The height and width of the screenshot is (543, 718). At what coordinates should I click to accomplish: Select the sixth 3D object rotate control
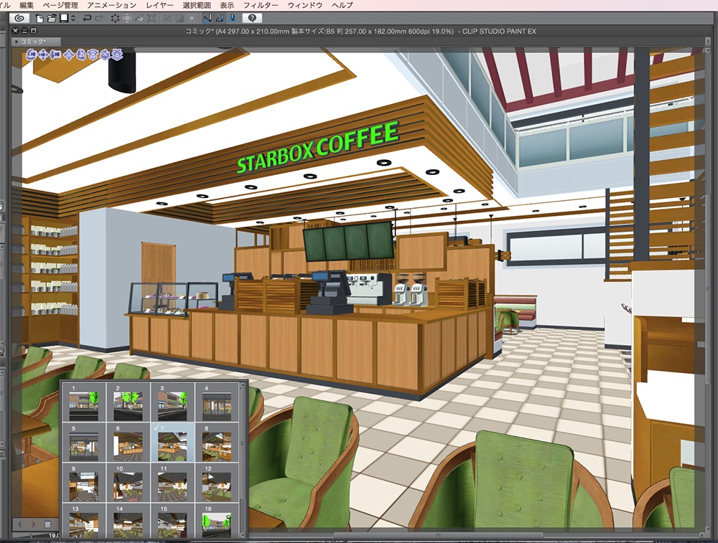coord(93,55)
